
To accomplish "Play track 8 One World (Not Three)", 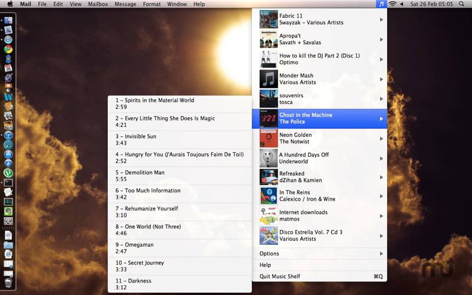I will pos(180,230).
